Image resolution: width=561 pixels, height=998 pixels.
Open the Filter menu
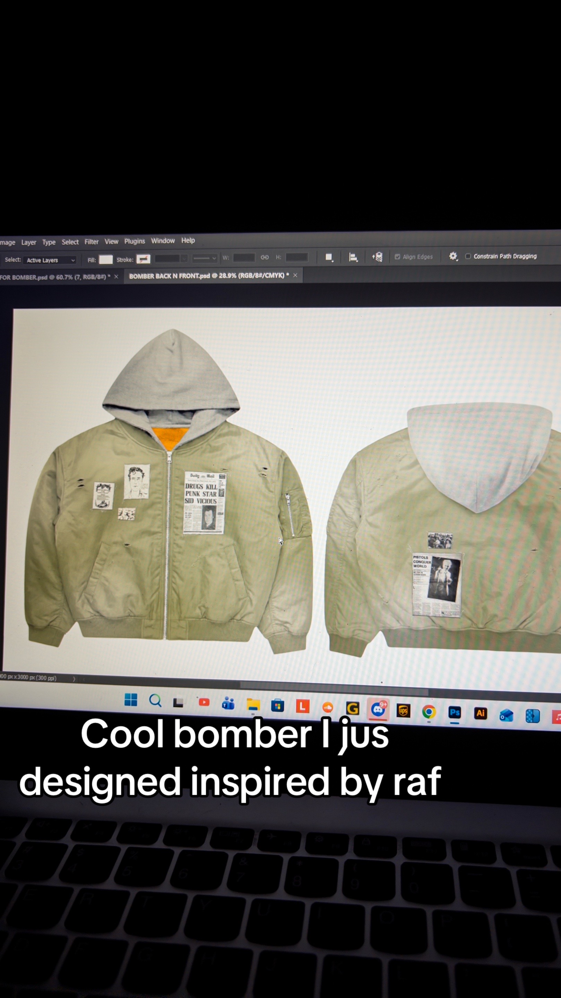point(92,242)
